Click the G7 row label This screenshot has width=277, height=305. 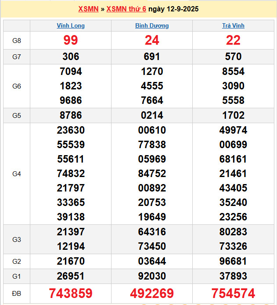(x=17, y=57)
